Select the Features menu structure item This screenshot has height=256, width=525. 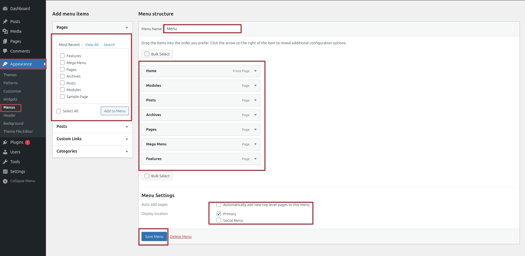click(x=201, y=159)
